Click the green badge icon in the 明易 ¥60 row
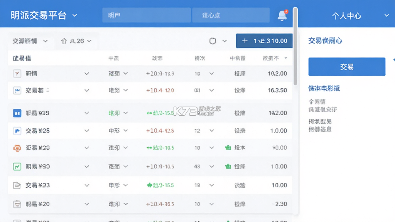The image size is (395, 222). [228, 166]
